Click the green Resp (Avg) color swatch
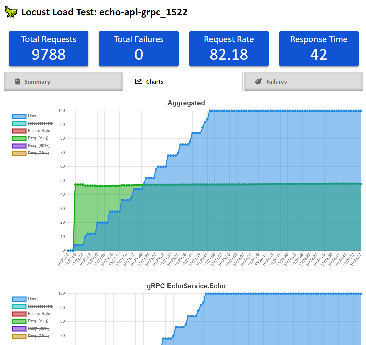 (19, 138)
